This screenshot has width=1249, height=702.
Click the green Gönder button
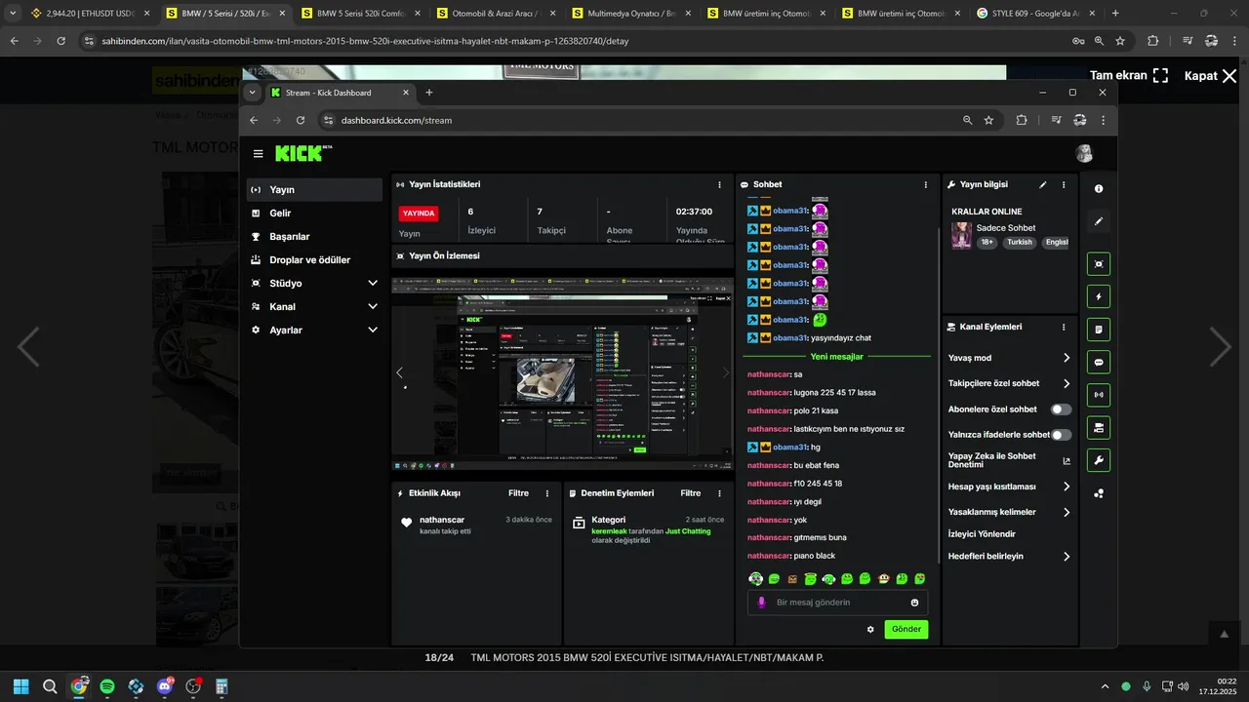[907, 630]
